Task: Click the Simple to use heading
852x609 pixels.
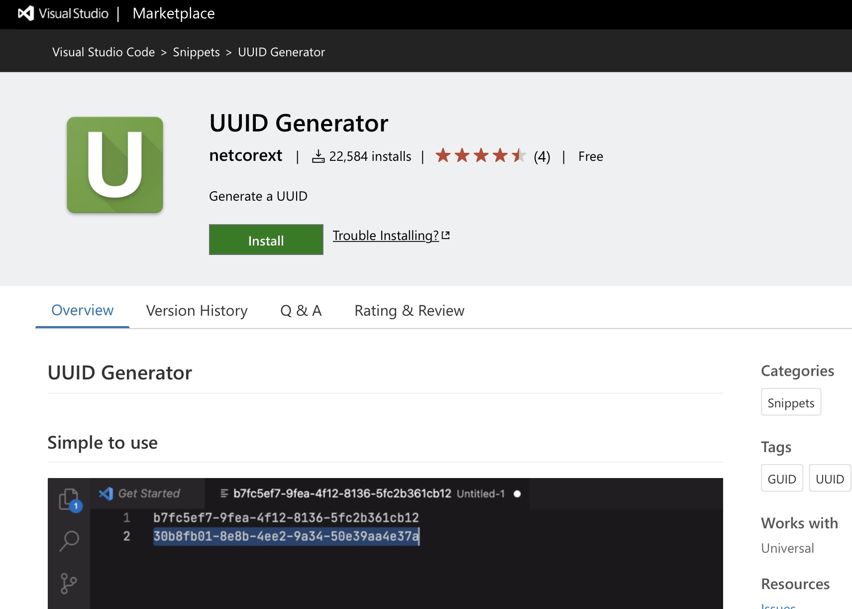Action: (x=103, y=442)
